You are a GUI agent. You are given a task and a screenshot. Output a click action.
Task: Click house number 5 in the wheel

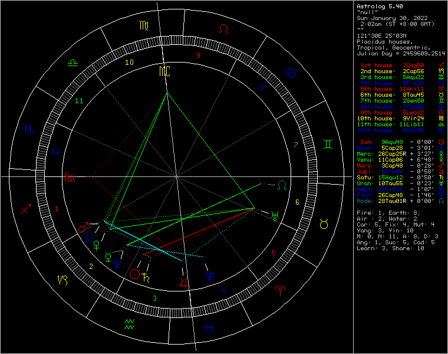[x=274, y=253]
